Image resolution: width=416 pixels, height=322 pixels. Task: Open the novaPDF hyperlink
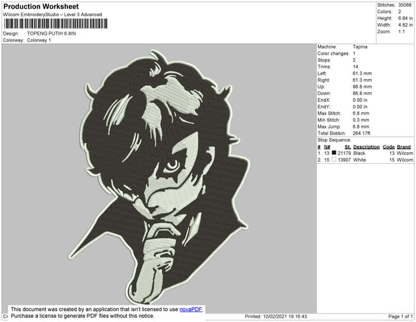tap(191, 310)
